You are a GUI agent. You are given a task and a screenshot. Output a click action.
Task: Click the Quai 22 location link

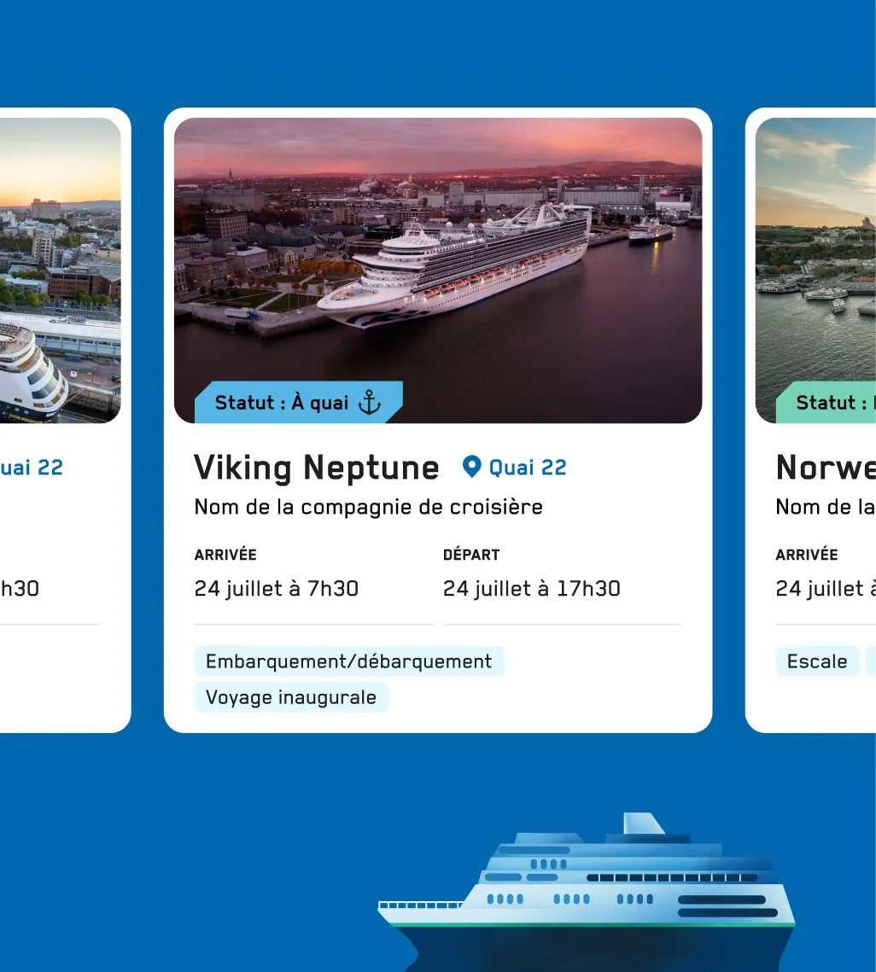(515, 468)
